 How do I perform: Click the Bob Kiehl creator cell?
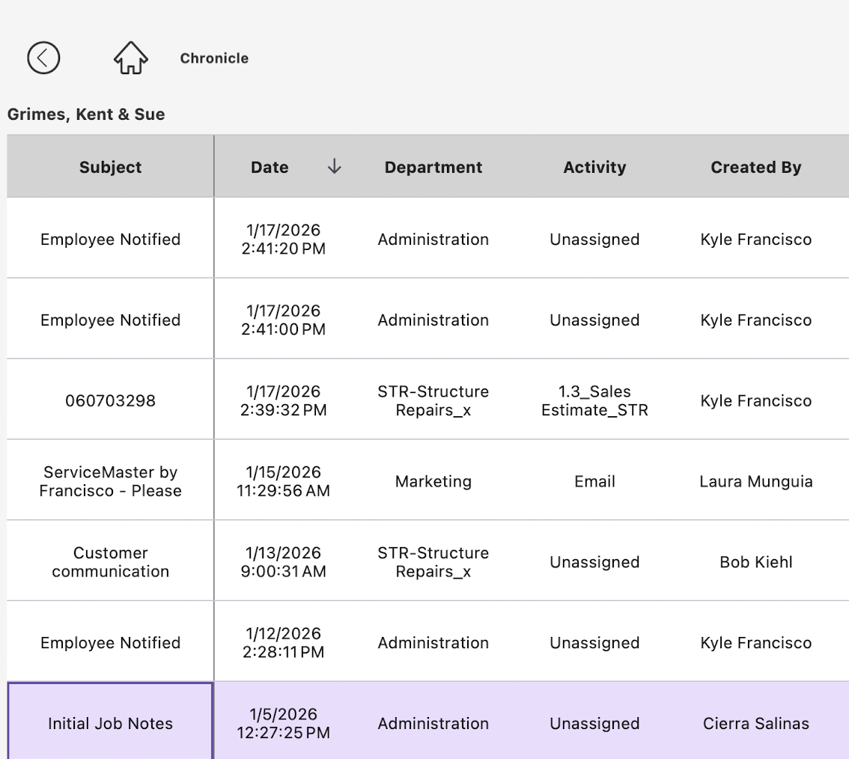coord(755,562)
